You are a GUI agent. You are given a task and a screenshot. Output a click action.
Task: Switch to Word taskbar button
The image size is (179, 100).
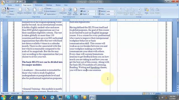[x=92, y=97]
